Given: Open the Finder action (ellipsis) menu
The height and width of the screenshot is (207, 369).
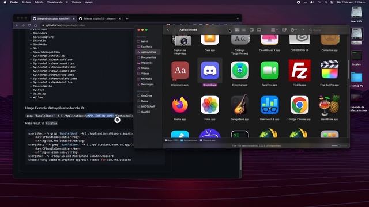Looking at the screenshot, I should pyautogui.click(x=293, y=30).
